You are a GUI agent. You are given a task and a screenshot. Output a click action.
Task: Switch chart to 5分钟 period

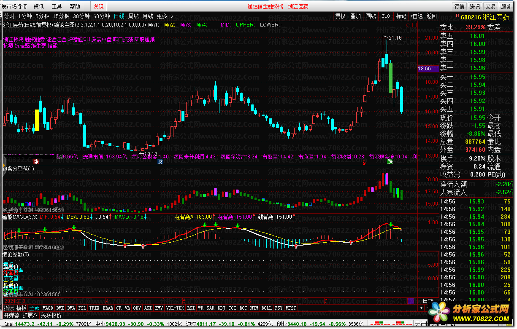42,16
